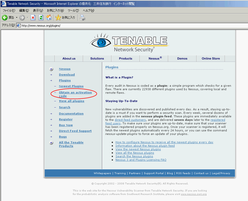Open the ツール(T) menu
Image resolution: width=248 pixels, height=201 pixels.
click(x=73, y=11)
